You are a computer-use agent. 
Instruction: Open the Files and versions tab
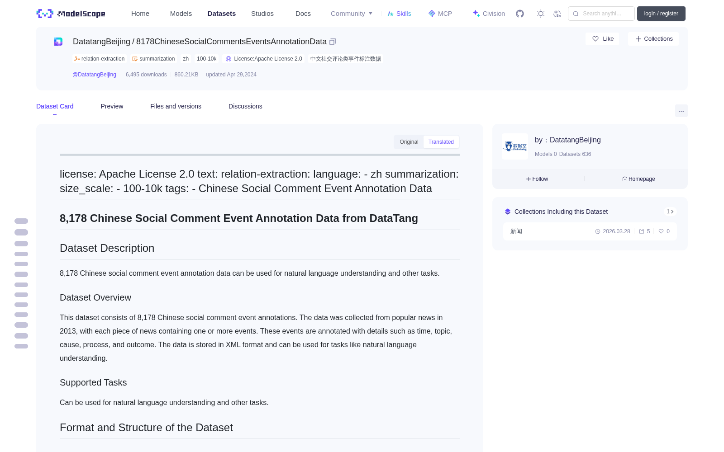tap(176, 106)
